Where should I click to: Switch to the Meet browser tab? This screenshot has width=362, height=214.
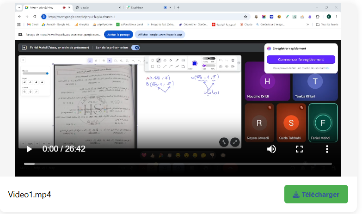(42, 8)
